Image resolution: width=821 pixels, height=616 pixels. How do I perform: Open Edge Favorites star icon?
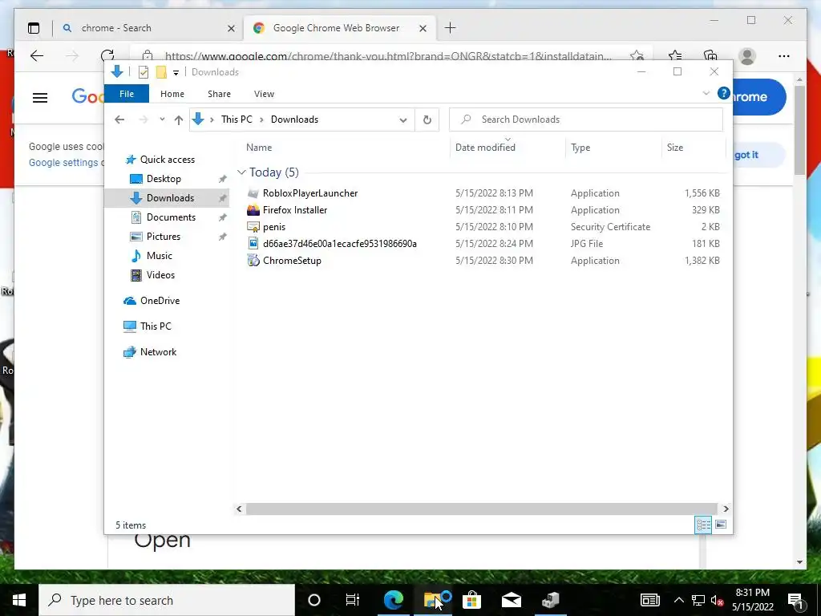(x=674, y=56)
